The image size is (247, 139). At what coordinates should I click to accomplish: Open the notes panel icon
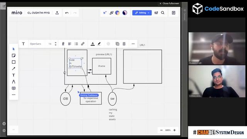(174, 13)
